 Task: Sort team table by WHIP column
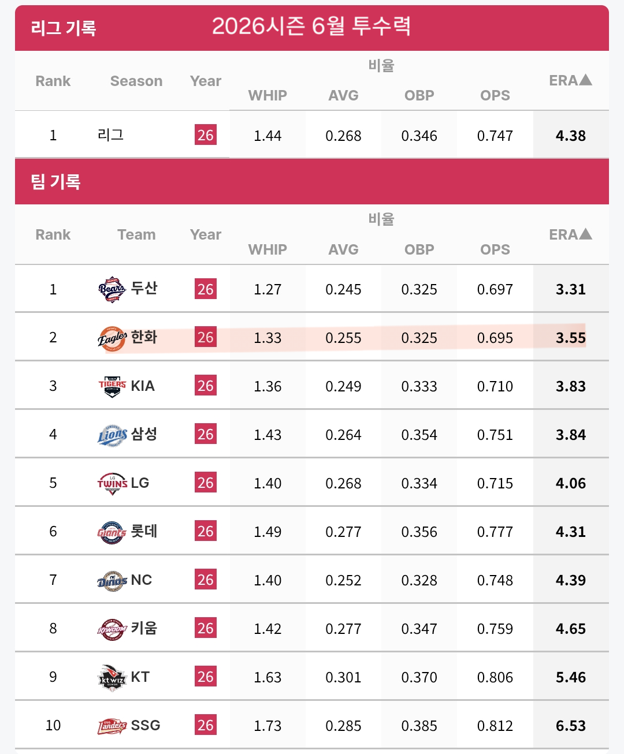click(268, 249)
